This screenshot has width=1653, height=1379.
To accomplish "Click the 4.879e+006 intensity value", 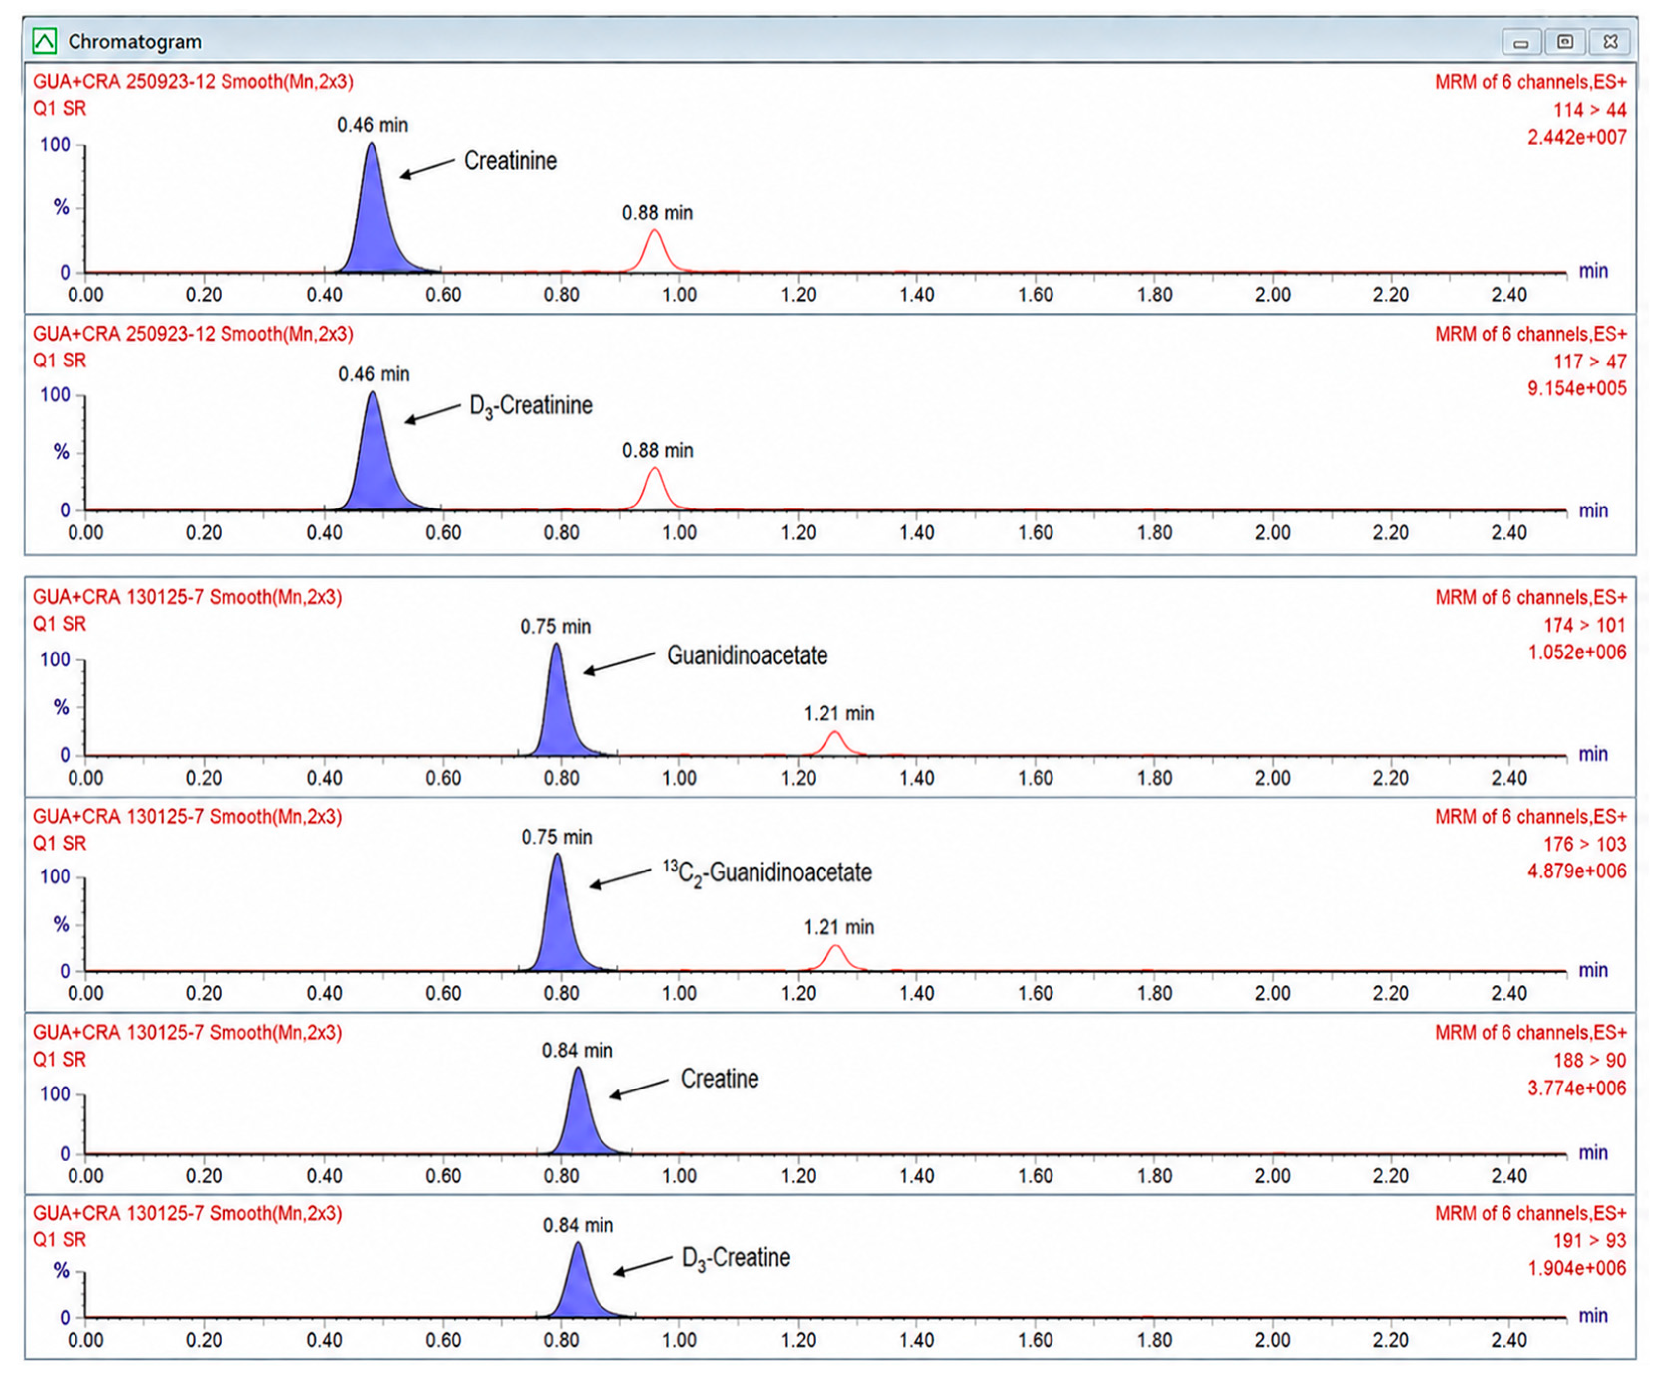I will (1577, 871).
